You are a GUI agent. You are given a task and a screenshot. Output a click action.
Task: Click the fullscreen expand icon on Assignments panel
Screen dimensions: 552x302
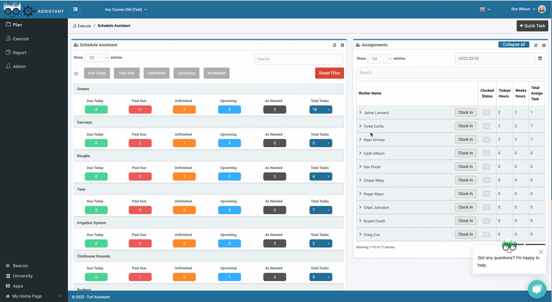pyautogui.click(x=544, y=45)
